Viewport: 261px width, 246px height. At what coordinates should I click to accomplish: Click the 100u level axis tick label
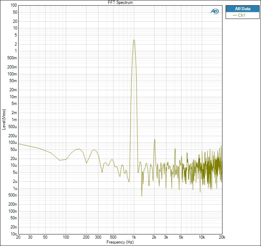pos(13,142)
